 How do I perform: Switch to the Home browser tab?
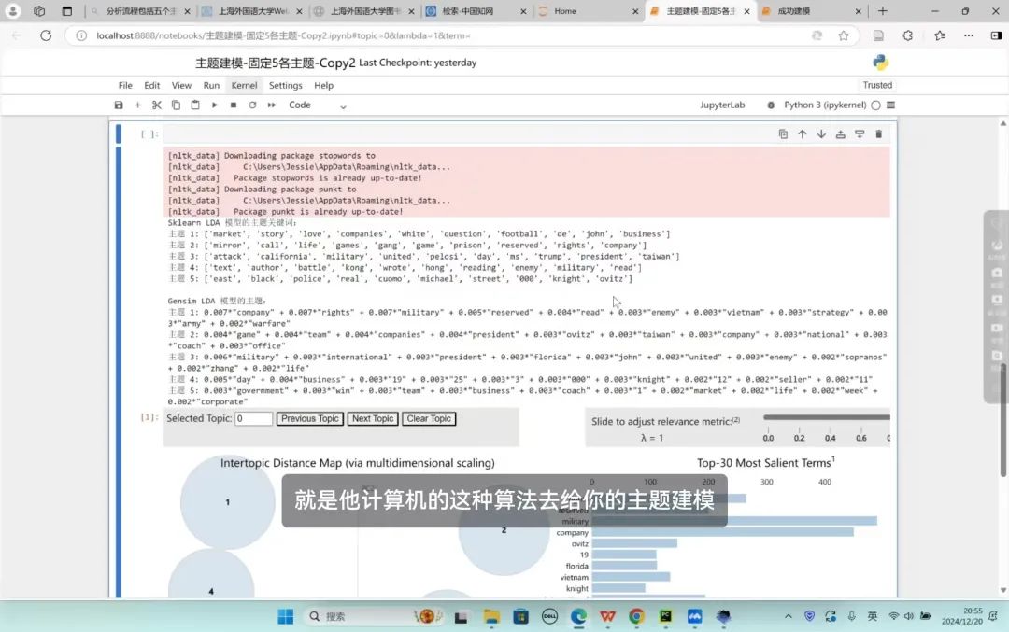click(x=589, y=11)
